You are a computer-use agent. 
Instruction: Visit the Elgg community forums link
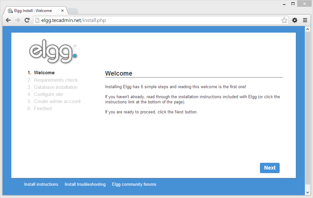(x=134, y=184)
